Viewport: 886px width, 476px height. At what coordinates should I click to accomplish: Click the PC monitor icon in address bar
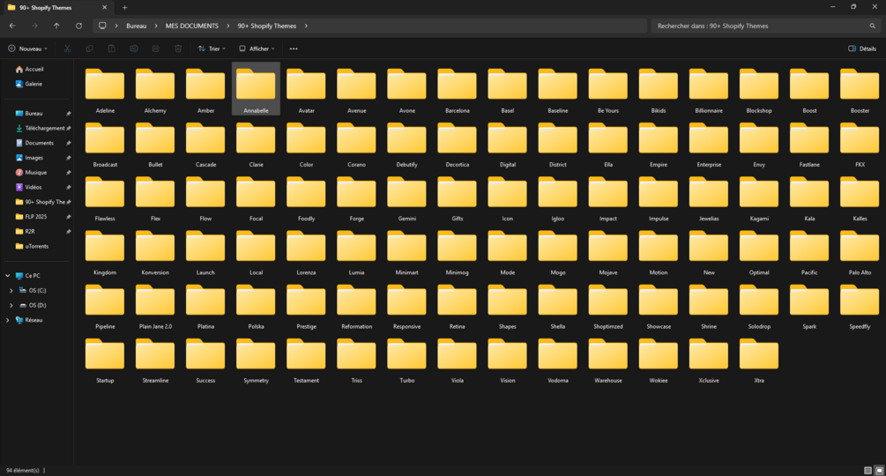[102, 26]
